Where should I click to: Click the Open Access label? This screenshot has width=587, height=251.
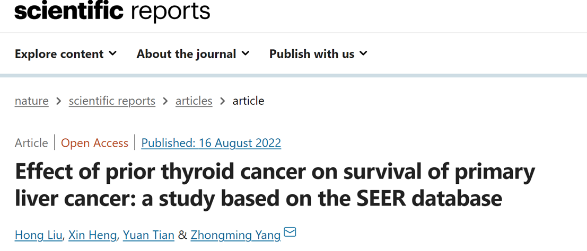[x=94, y=143]
